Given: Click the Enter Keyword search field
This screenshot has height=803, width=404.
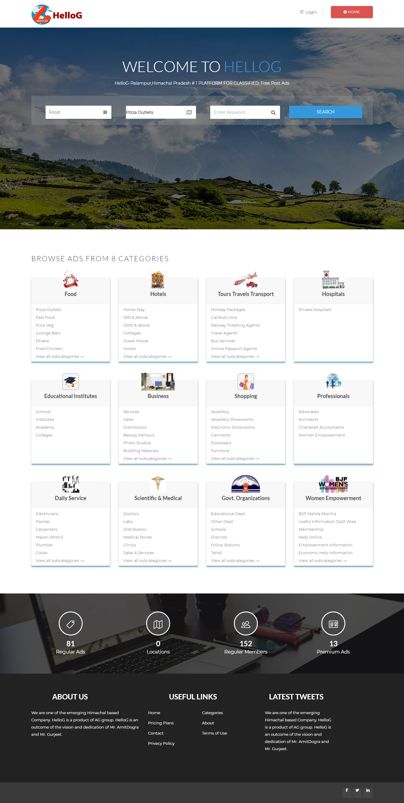Looking at the screenshot, I should click(245, 112).
